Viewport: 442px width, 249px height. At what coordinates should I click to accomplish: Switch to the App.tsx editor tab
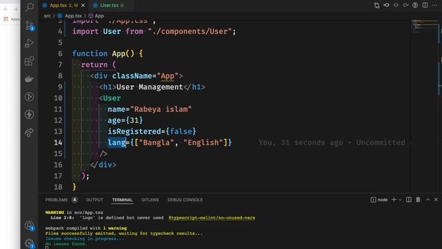[x=64, y=6]
